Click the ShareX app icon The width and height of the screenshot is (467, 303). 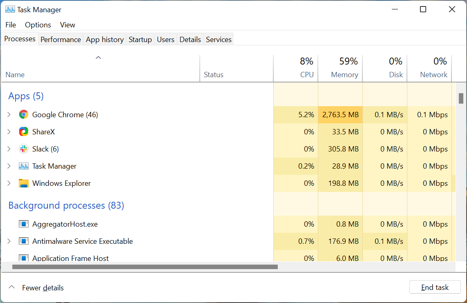click(x=23, y=131)
